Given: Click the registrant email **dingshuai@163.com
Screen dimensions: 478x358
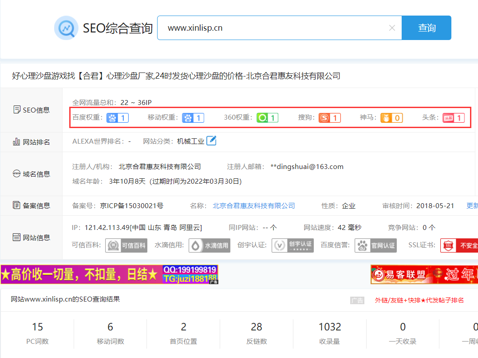Looking at the screenshot, I should click(307, 167).
